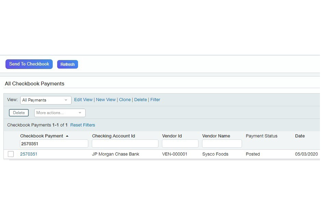Expand the More actions dropdown
The width and height of the screenshot is (321, 214).
click(60, 113)
